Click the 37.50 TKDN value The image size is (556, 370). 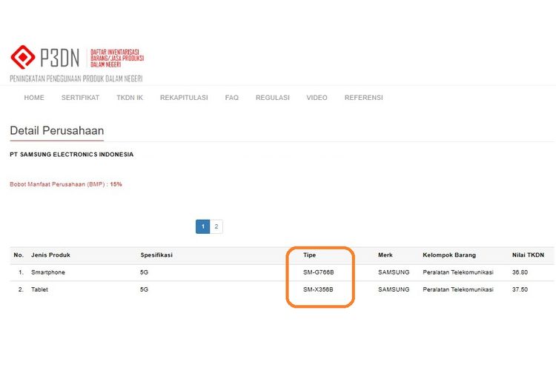pyautogui.click(x=520, y=289)
